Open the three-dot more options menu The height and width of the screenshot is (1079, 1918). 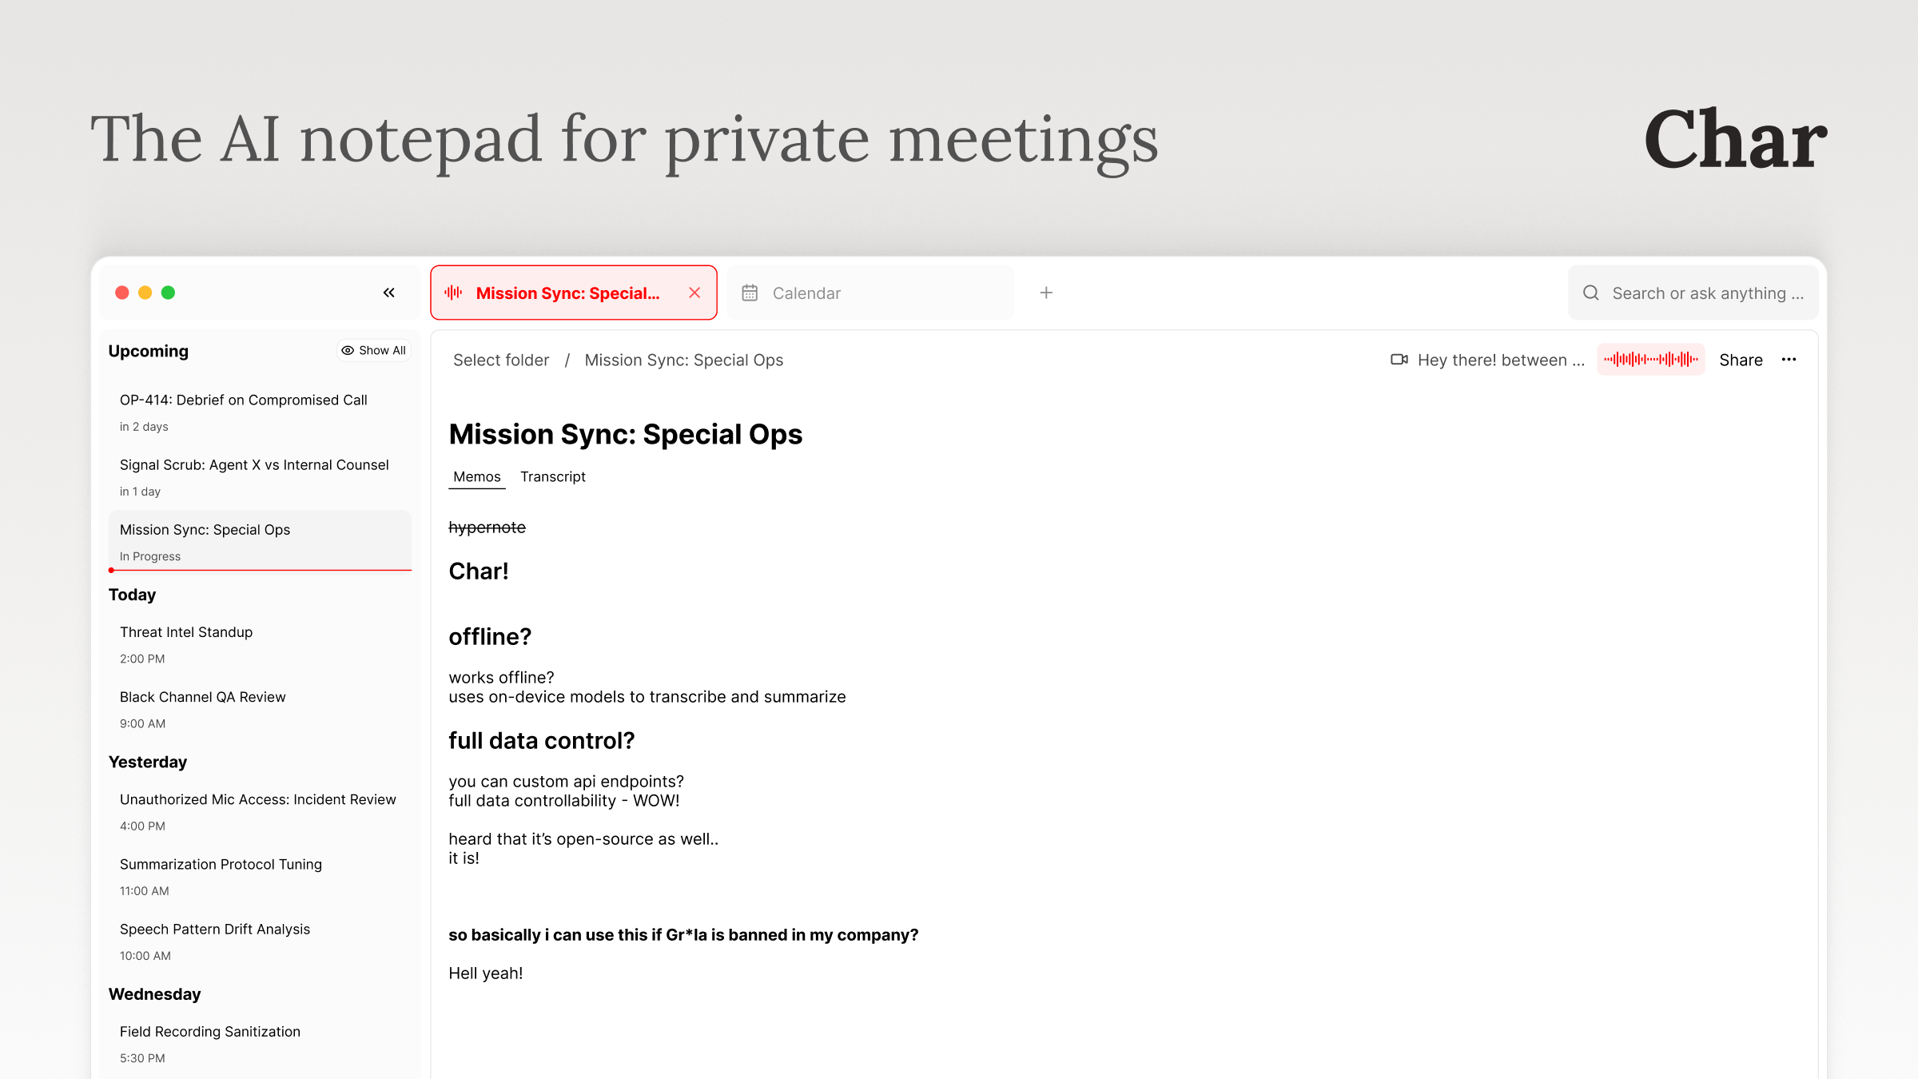click(1789, 360)
